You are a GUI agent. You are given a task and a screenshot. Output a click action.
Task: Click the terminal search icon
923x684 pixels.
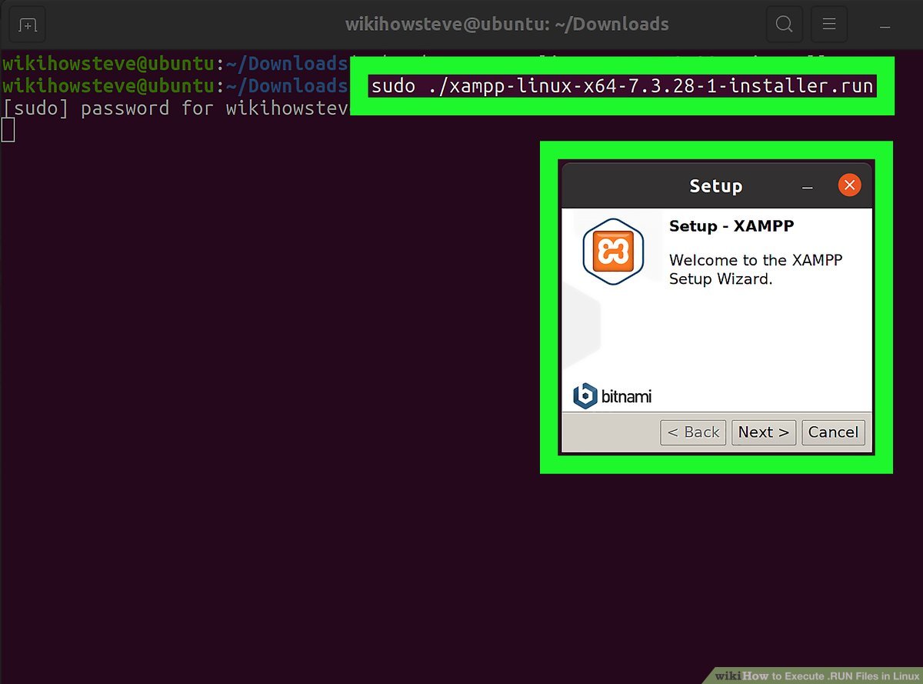[x=784, y=25]
